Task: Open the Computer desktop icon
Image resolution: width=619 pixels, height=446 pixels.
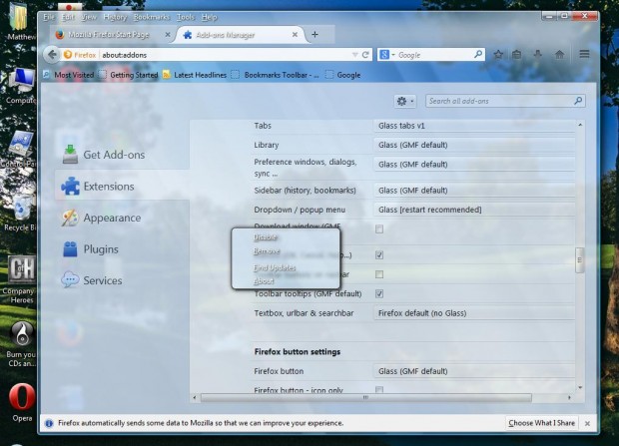Action: [x=21, y=86]
